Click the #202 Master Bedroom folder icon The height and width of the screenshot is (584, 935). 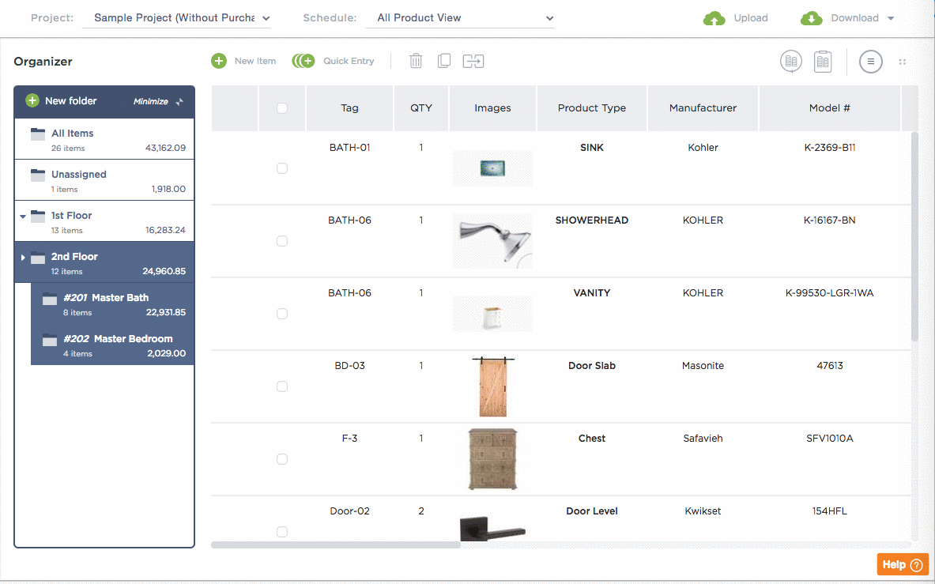click(x=50, y=340)
